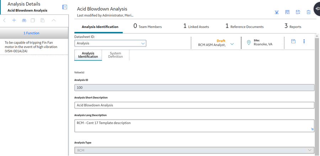Click the eye icon on dark circle
Screen dimensions: 320x156
click(x=318, y=9)
